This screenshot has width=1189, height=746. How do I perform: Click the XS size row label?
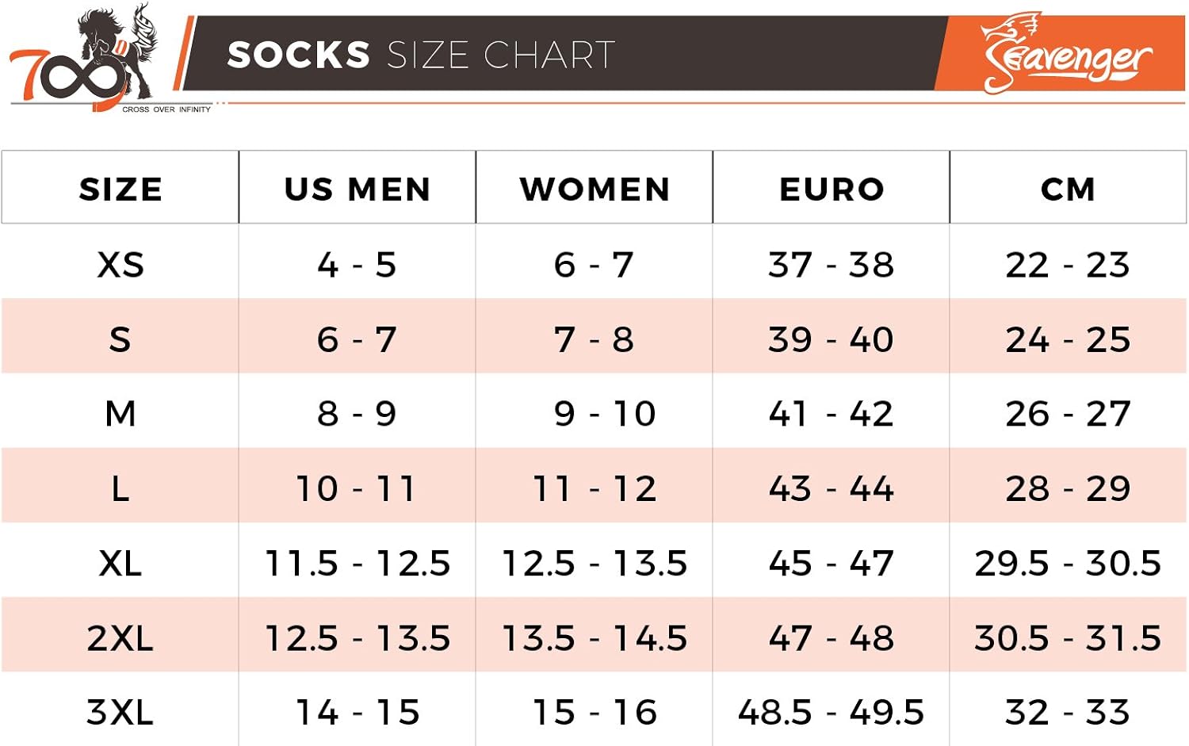pos(120,265)
